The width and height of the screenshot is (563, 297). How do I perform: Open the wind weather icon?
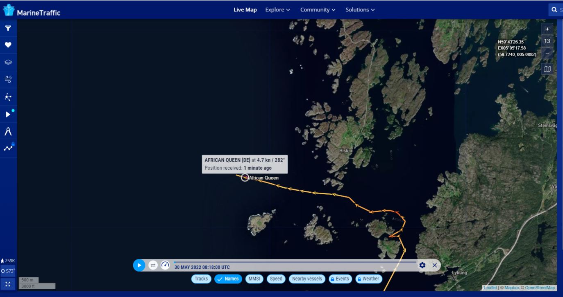coord(8,80)
